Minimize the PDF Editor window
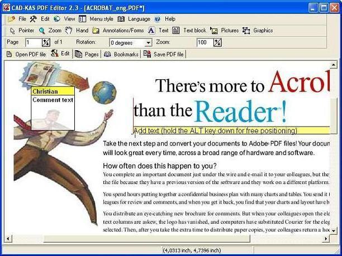Image resolution: width=342 pixels, height=256 pixels. point(313,8)
